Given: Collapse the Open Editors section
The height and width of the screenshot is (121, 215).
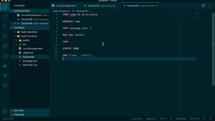Looking at the screenshot, I should click(30, 11).
